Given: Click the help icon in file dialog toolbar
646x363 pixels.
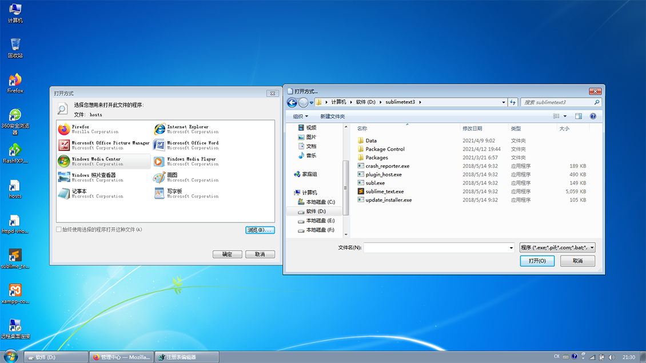Looking at the screenshot, I should pos(593,116).
